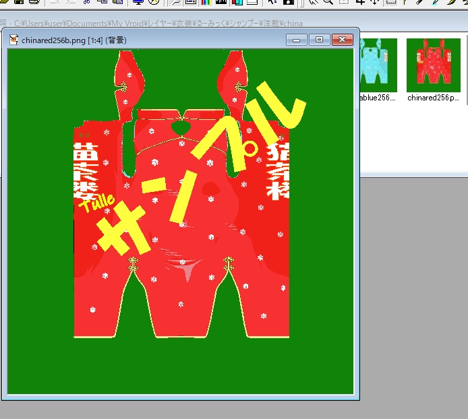Click the blue monitor toolbar icon

click(x=138, y=2)
